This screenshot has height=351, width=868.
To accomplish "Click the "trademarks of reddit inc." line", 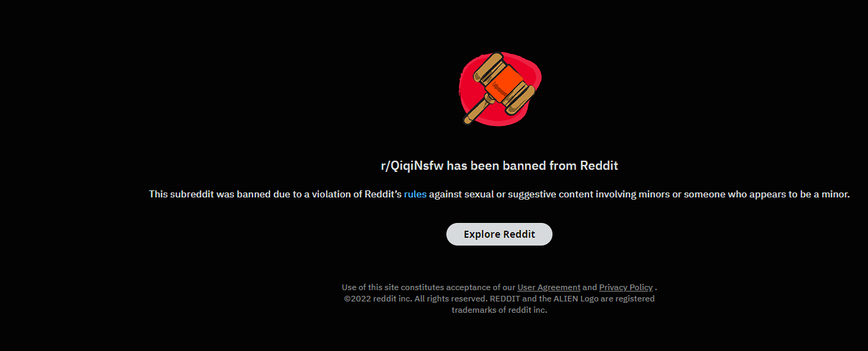I will coord(499,310).
